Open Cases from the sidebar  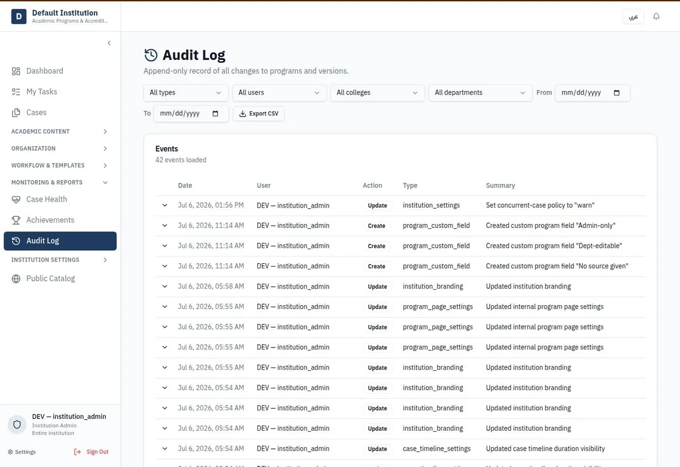pyautogui.click(x=60, y=113)
